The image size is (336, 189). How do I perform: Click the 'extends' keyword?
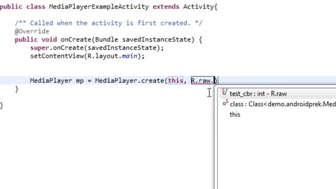click(166, 7)
